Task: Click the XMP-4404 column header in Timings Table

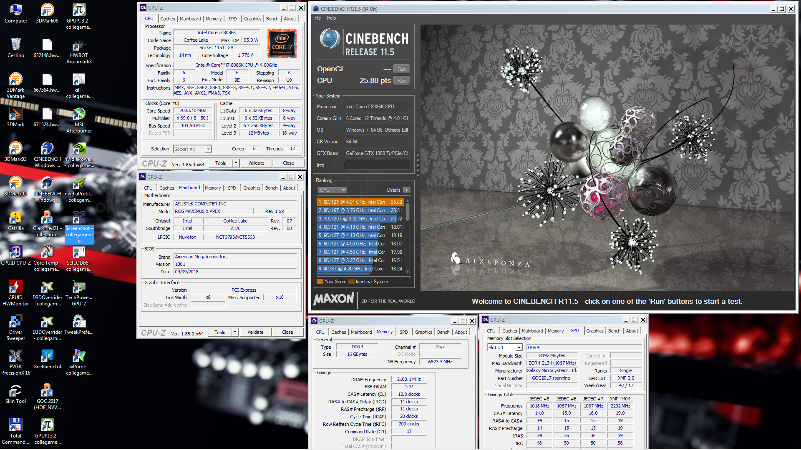Action: coord(620,399)
